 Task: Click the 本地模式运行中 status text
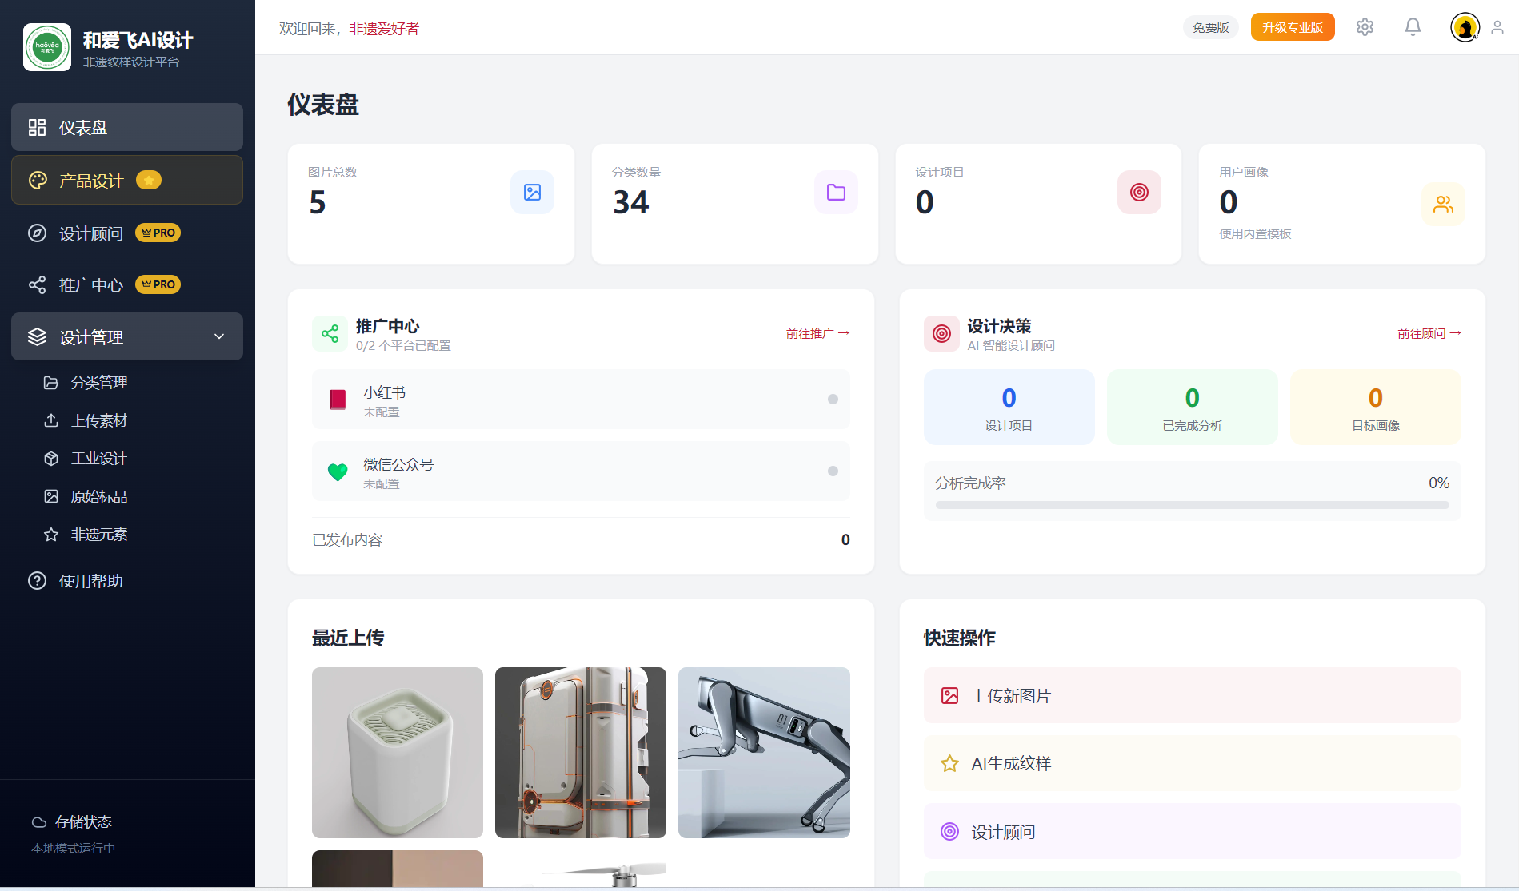coord(73,848)
